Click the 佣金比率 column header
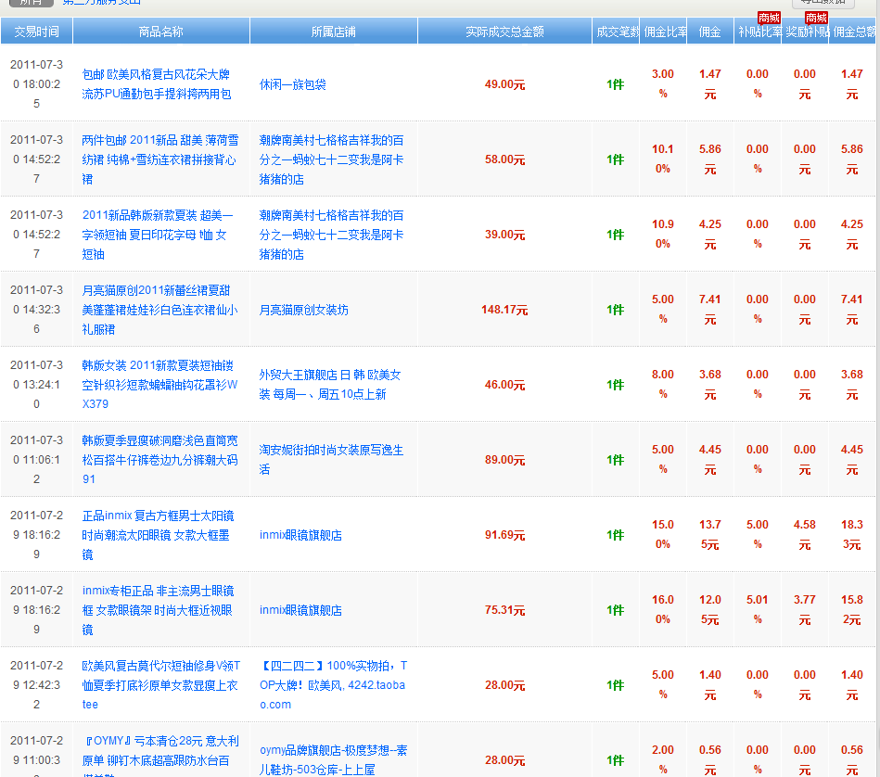The width and height of the screenshot is (880, 777). [x=663, y=32]
